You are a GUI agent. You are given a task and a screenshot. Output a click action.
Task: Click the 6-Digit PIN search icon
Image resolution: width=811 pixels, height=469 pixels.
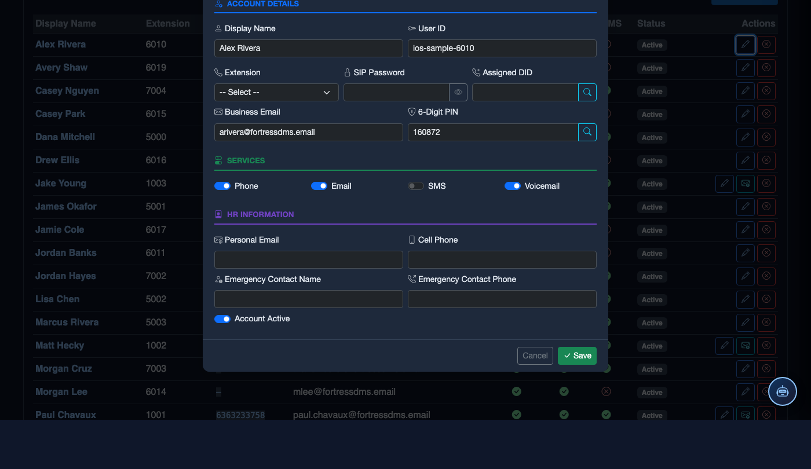[x=587, y=132]
